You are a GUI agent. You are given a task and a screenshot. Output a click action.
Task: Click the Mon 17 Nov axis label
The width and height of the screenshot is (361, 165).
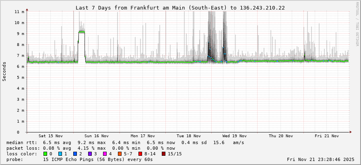143,136
